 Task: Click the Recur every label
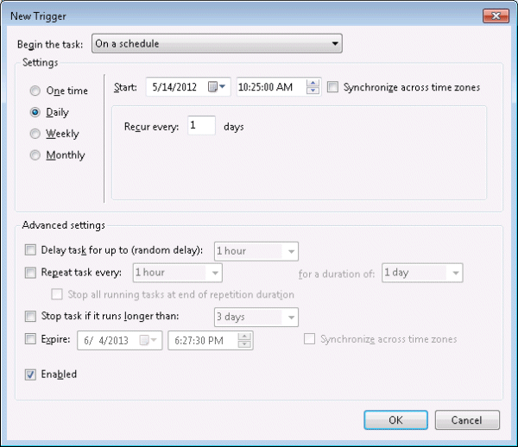(151, 127)
